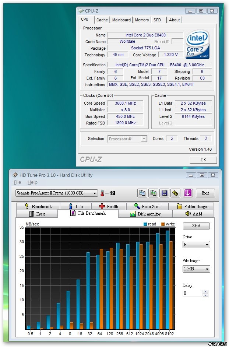Click the '1800.0 MHz' rated FSB value
Image resolution: width=229 pixels, height=347 pixels.
coord(125,123)
